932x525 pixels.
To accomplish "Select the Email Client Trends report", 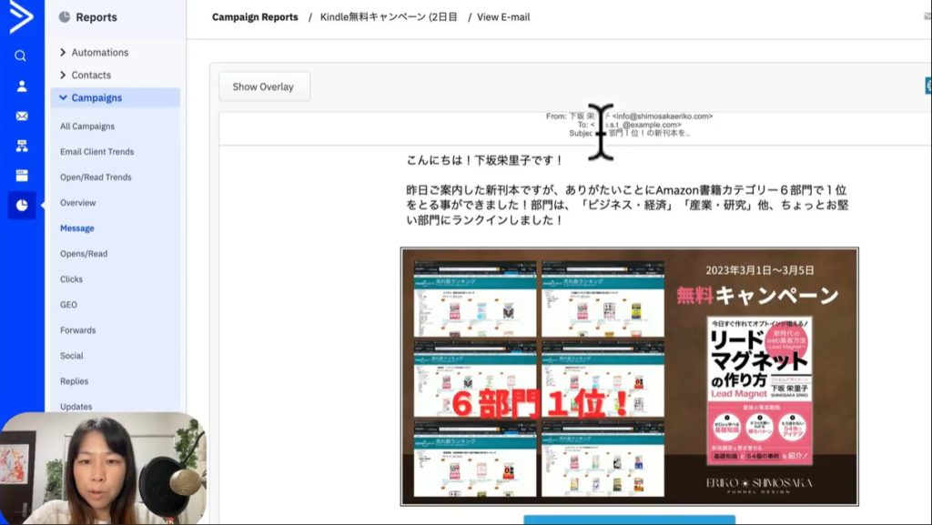I will [x=96, y=152].
